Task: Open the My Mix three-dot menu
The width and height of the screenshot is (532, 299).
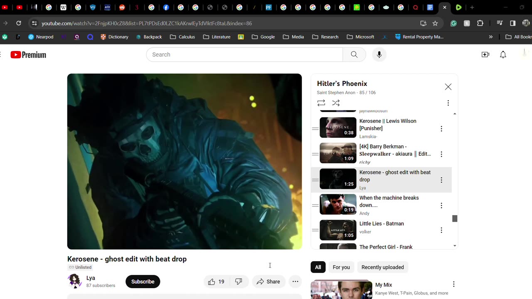Action: point(453,284)
